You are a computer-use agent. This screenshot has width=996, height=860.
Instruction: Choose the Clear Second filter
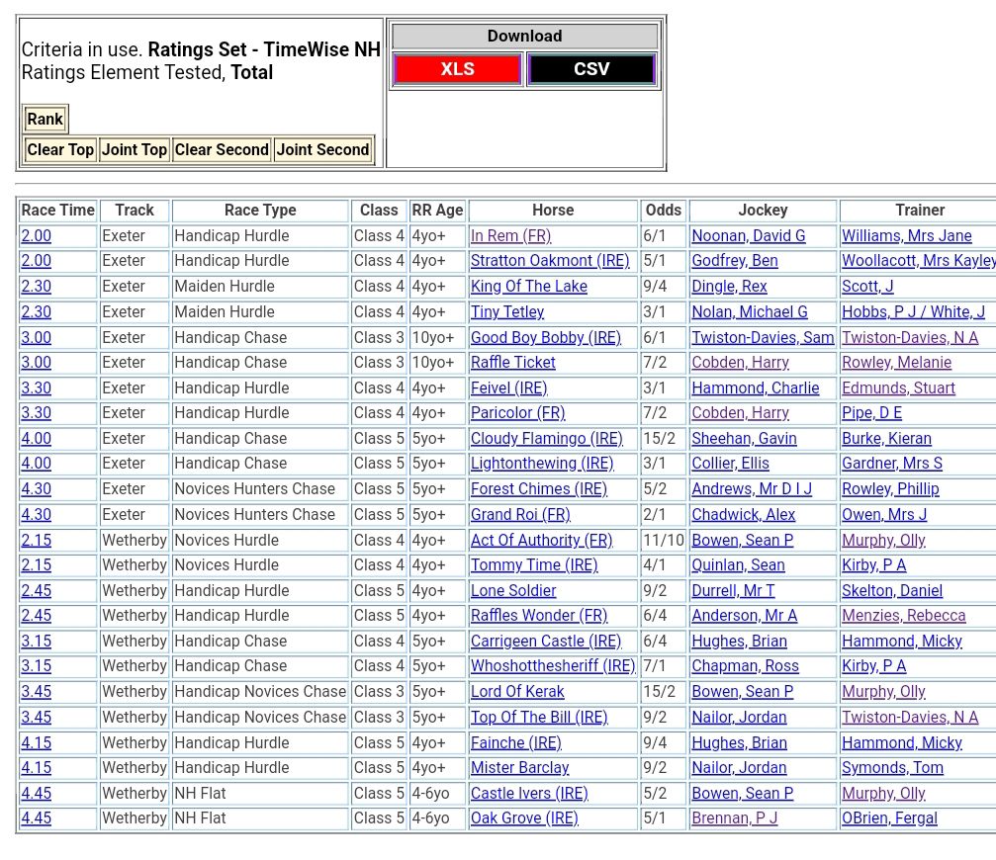(x=222, y=150)
